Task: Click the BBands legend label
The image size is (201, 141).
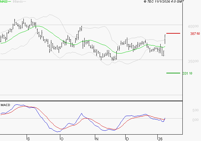Action: (x=18, y=2)
